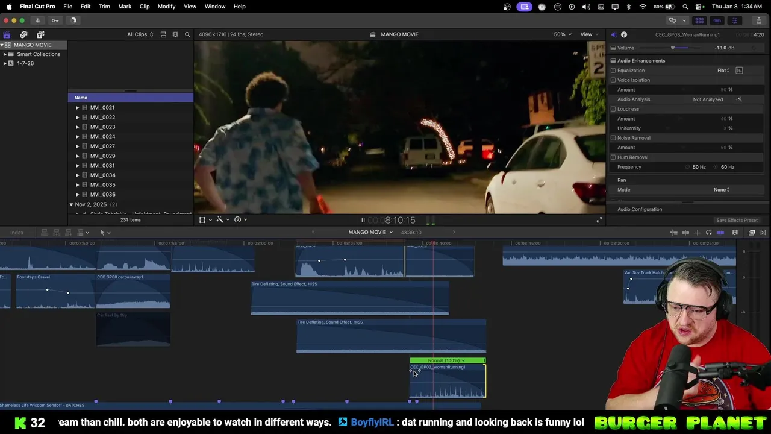Viewport: 771px width, 434px height.
Task: Open Wi-Fi status in macOS menu bar
Action: [x=643, y=7]
